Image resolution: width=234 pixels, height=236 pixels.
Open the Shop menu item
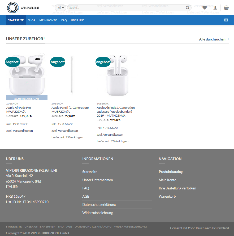(31, 20)
